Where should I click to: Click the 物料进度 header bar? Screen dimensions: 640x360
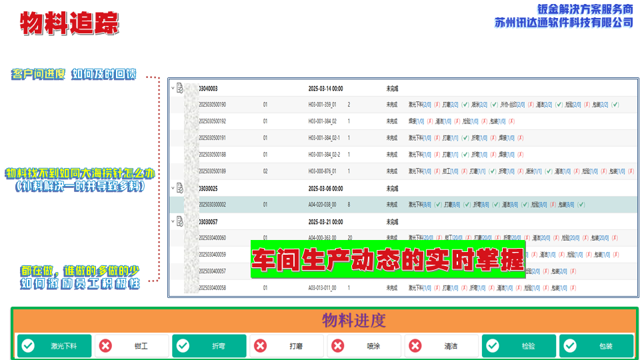click(353, 321)
